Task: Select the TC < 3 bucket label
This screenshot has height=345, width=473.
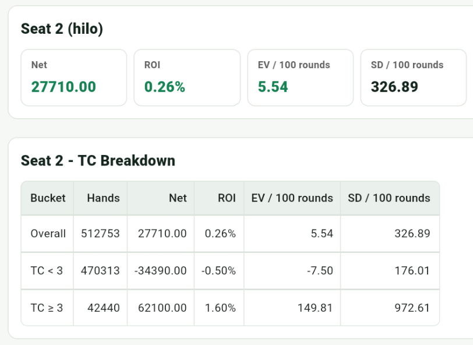Action: (47, 271)
